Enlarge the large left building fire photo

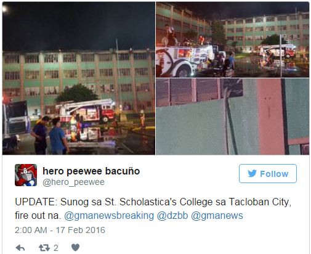79,78
